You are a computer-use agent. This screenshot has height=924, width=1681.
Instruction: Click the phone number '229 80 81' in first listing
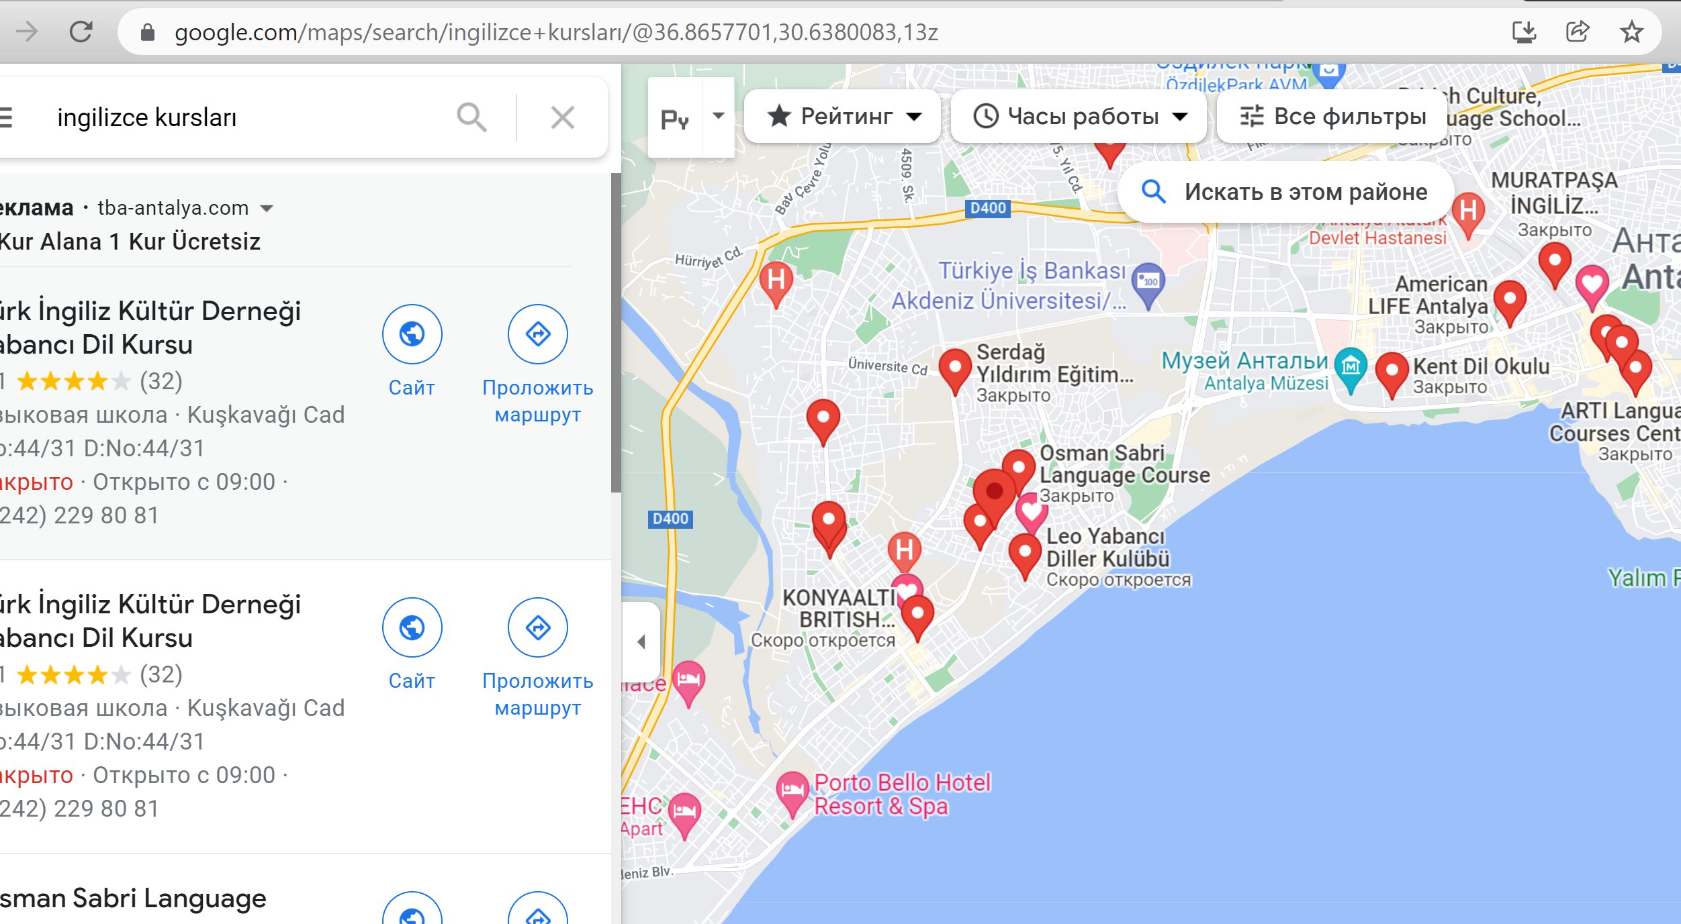click(106, 515)
